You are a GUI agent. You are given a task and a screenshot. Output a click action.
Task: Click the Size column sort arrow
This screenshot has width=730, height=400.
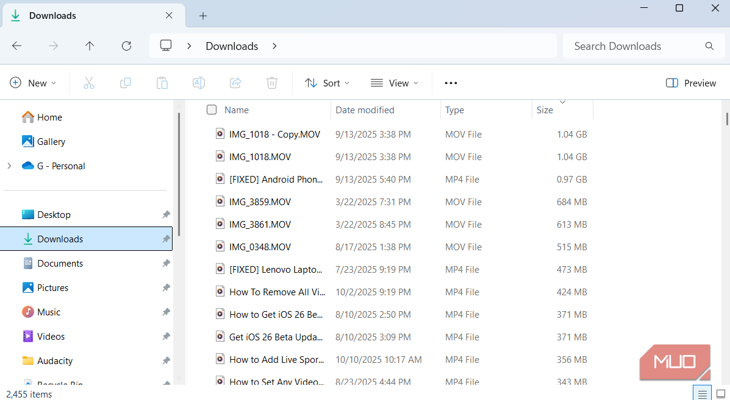pyautogui.click(x=562, y=102)
